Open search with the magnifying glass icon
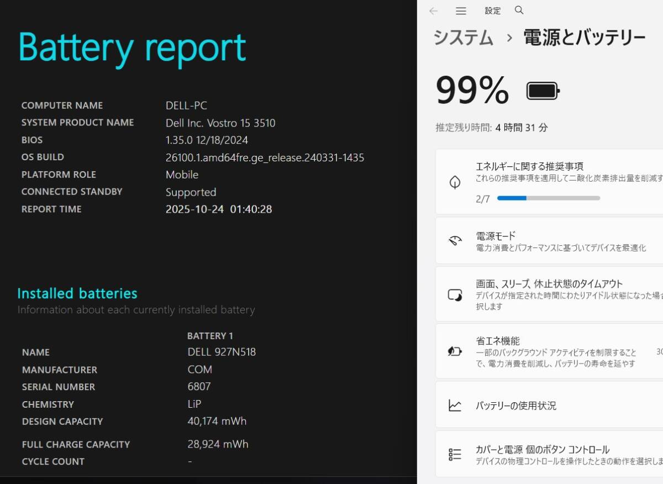 click(518, 10)
